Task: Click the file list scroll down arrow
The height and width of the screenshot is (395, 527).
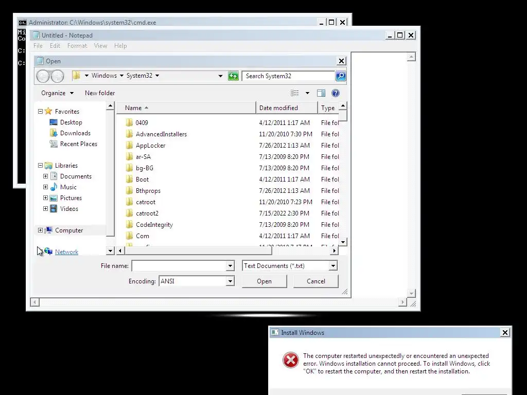Action: click(343, 242)
